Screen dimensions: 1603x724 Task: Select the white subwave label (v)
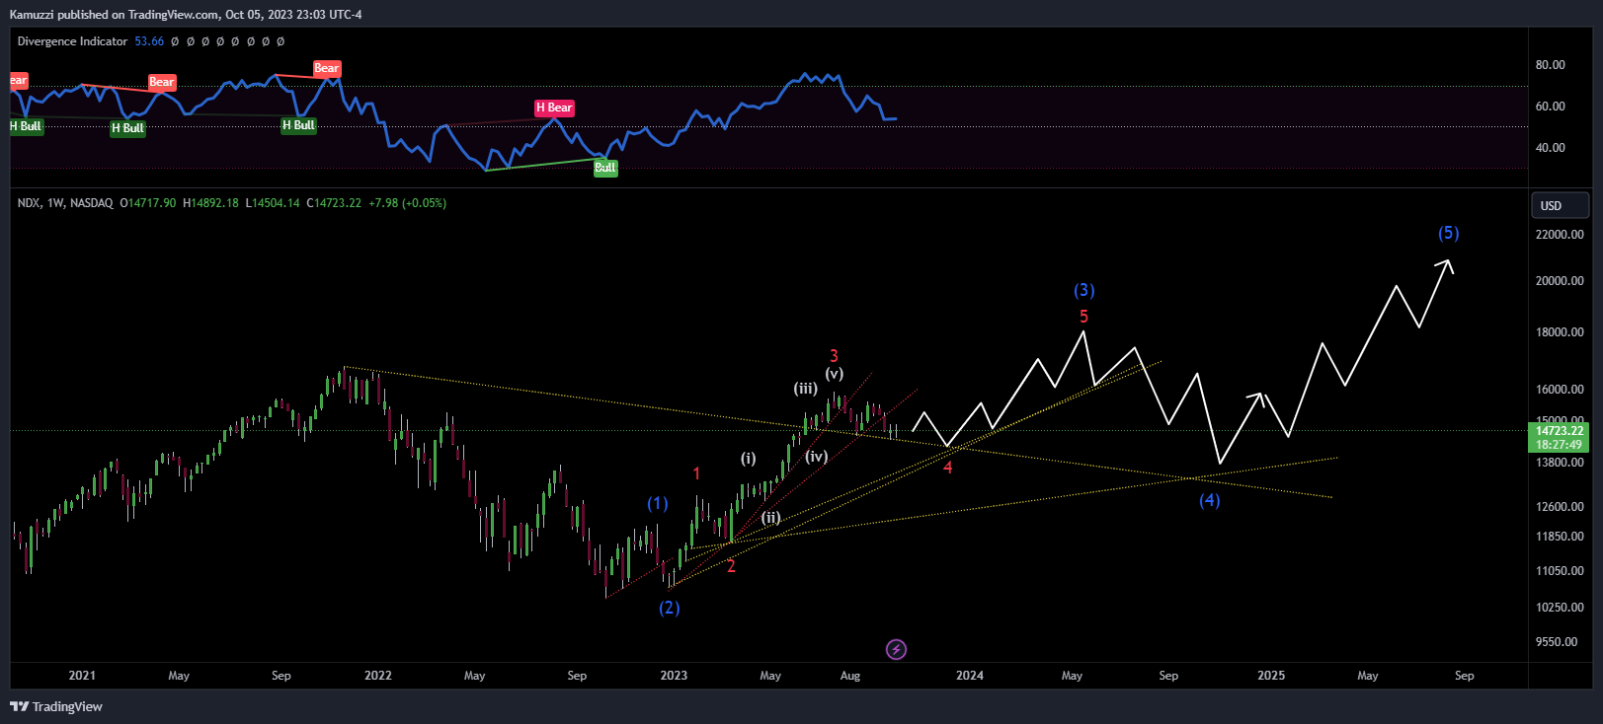click(x=835, y=373)
